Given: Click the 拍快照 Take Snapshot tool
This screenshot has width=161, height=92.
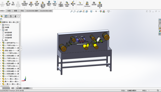Looking at the screenshot, I should pos(94,3).
